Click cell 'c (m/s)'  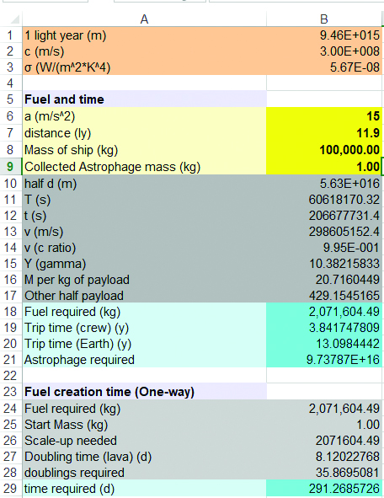tap(144, 51)
